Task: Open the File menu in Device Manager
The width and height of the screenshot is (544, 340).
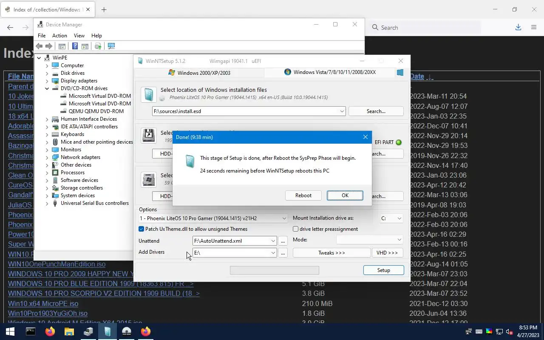Action: pyautogui.click(x=42, y=36)
